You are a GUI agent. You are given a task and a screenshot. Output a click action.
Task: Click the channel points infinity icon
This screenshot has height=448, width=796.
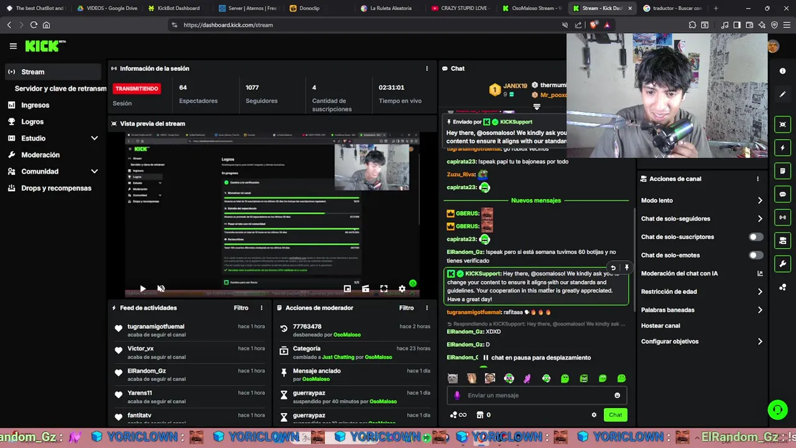point(458,415)
